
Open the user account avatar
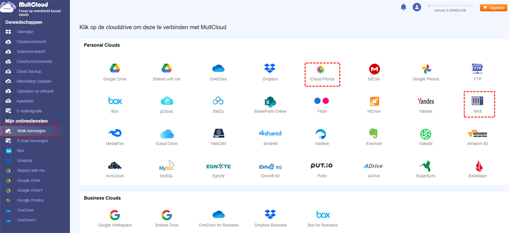click(x=417, y=7)
